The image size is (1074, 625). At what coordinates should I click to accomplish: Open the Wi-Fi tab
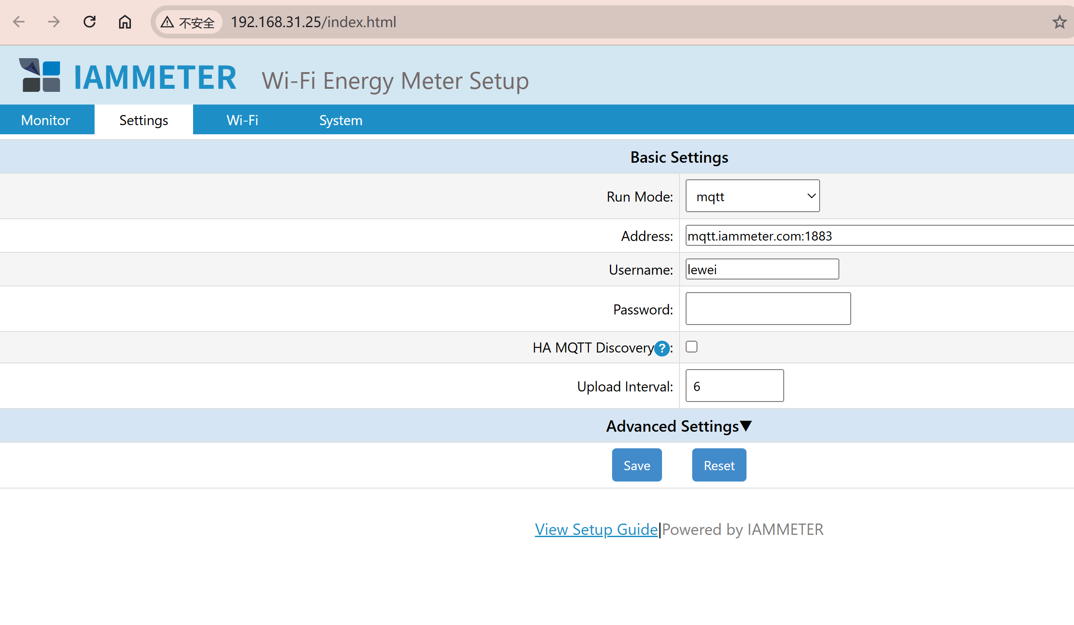click(x=242, y=120)
